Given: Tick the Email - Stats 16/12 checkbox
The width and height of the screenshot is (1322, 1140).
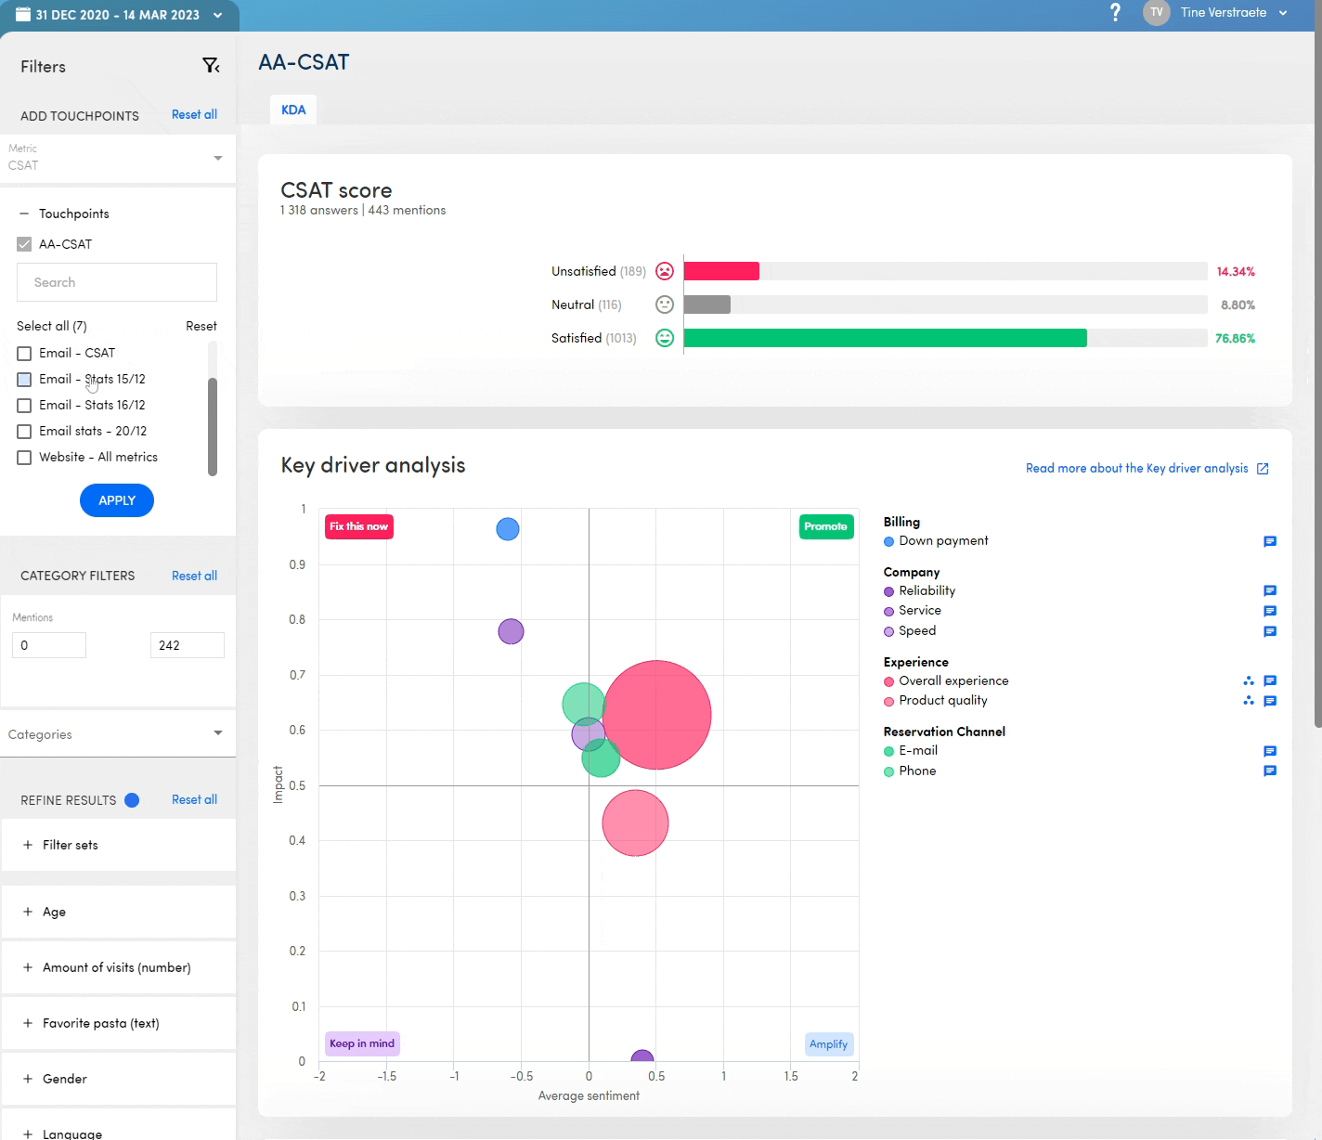Looking at the screenshot, I should click(x=24, y=406).
